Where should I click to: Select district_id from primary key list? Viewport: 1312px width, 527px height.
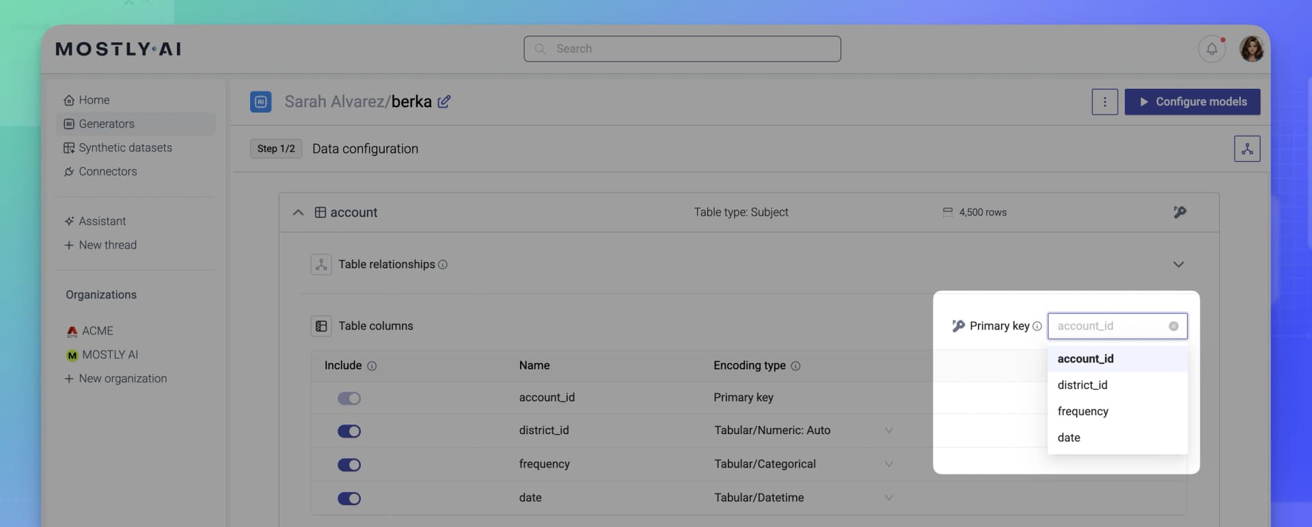tap(1082, 385)
